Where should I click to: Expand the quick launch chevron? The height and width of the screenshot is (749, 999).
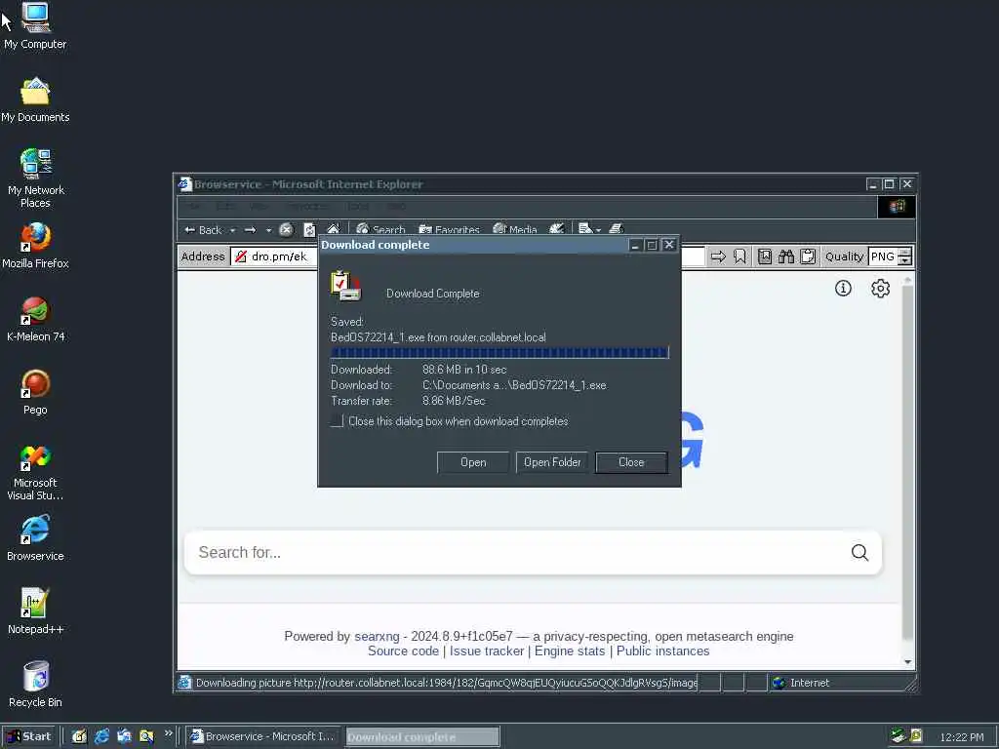tap(168, 733)
